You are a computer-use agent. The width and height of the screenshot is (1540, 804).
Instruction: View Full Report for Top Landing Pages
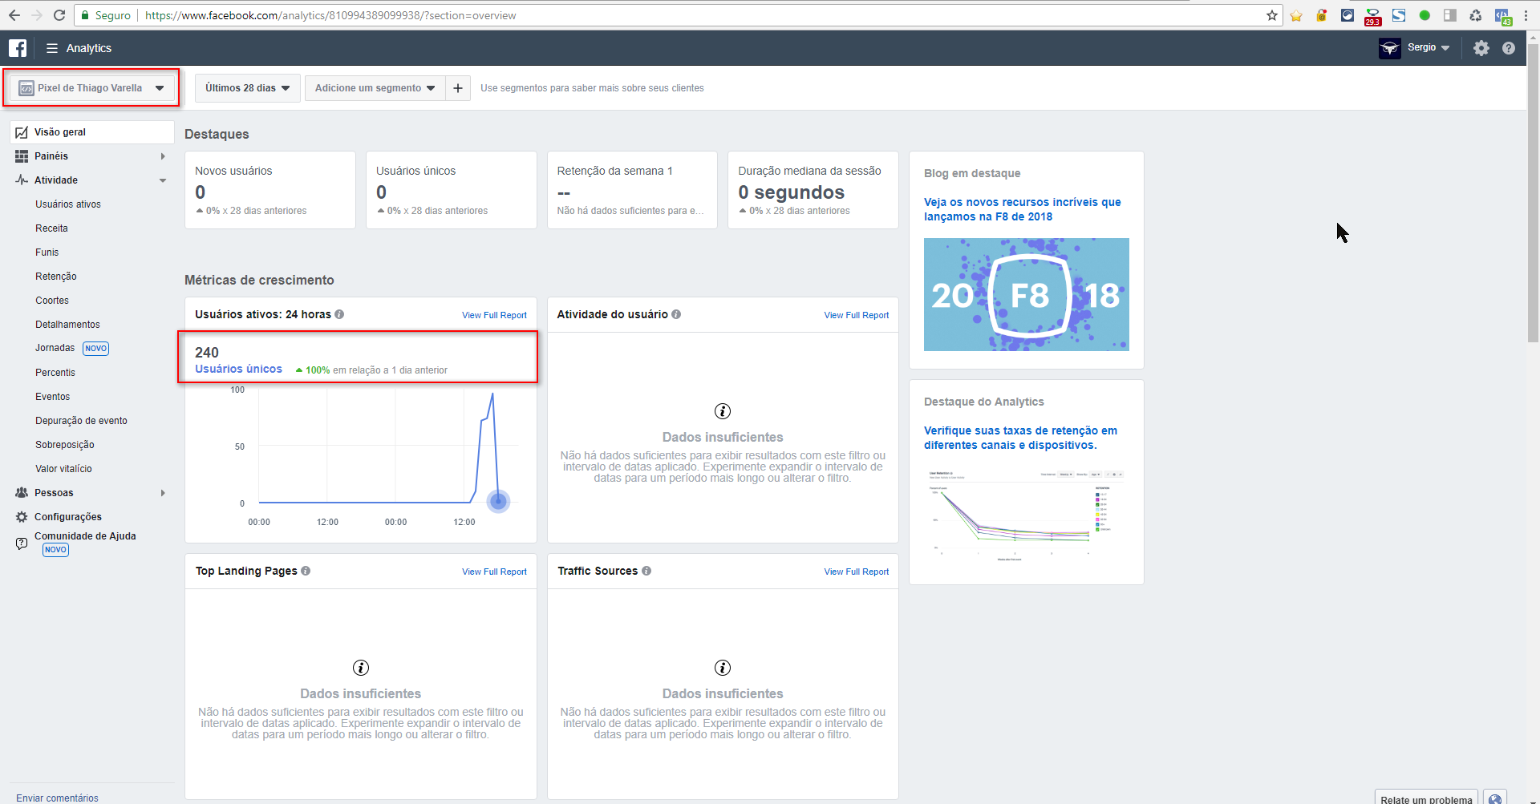click(x=494, y=572)
